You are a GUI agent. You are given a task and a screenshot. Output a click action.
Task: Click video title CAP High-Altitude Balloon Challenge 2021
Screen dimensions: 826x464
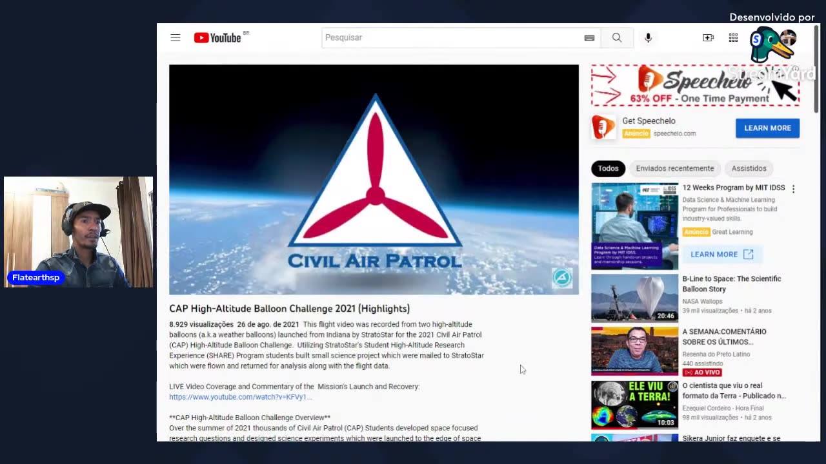click(x=289, y=309)
